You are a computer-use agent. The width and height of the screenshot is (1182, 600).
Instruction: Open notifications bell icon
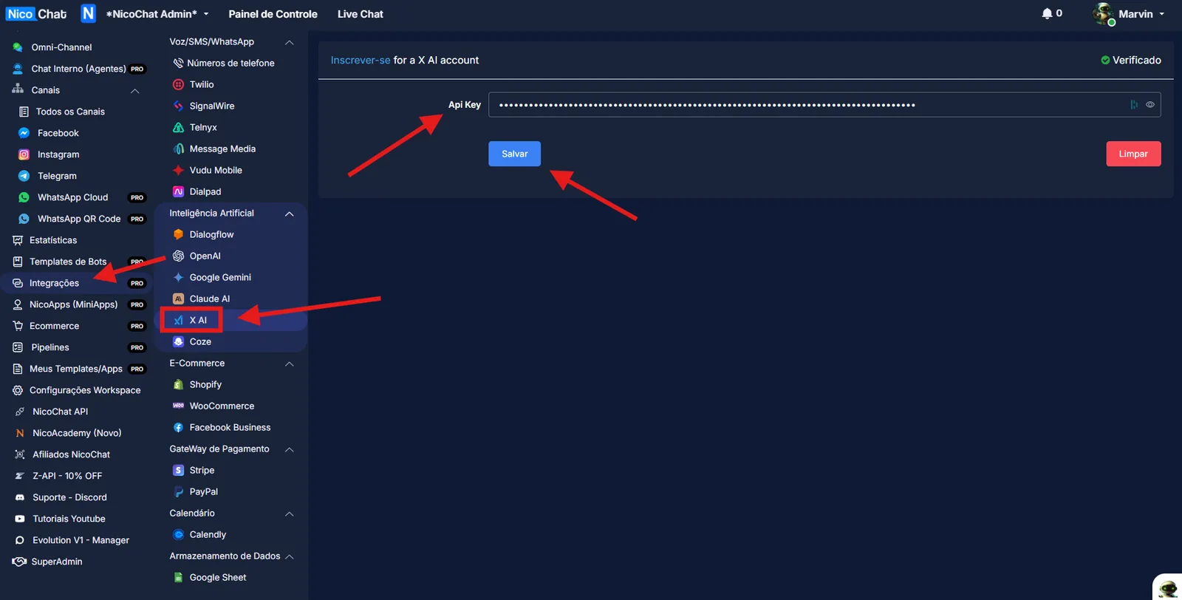(1047, 13)
